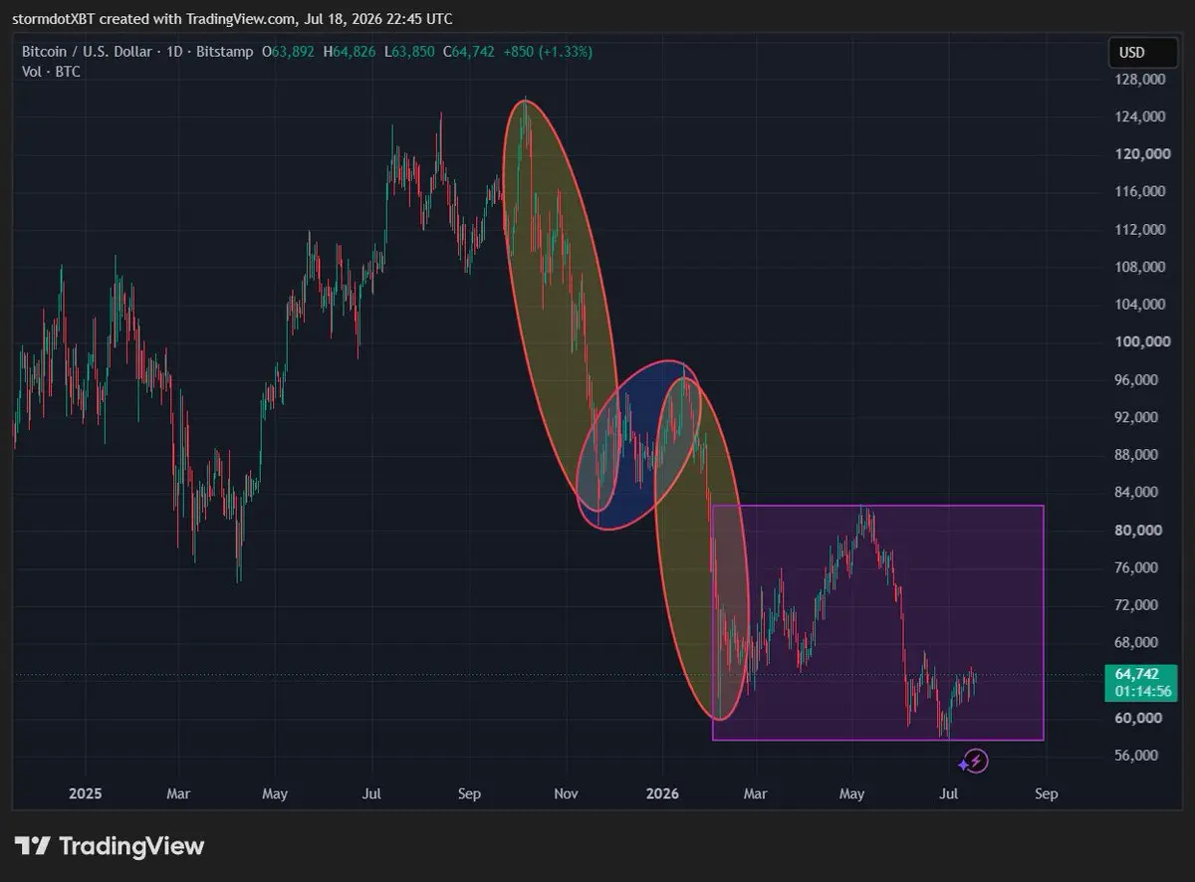Click the 92,000 price axis label
Image resolution: width=1195 pixels, height=882 pixels.
pyautogui.click(x=1136, y=417)
